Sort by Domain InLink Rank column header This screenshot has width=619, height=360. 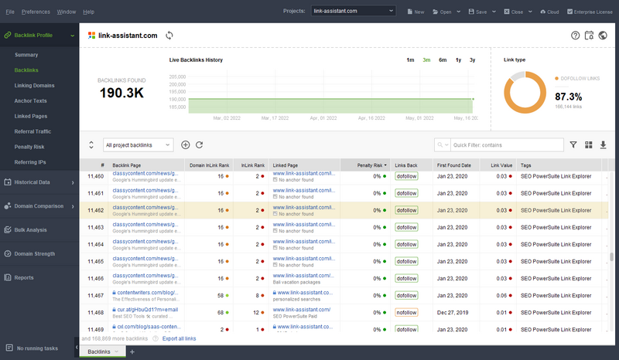click(209, 165)
